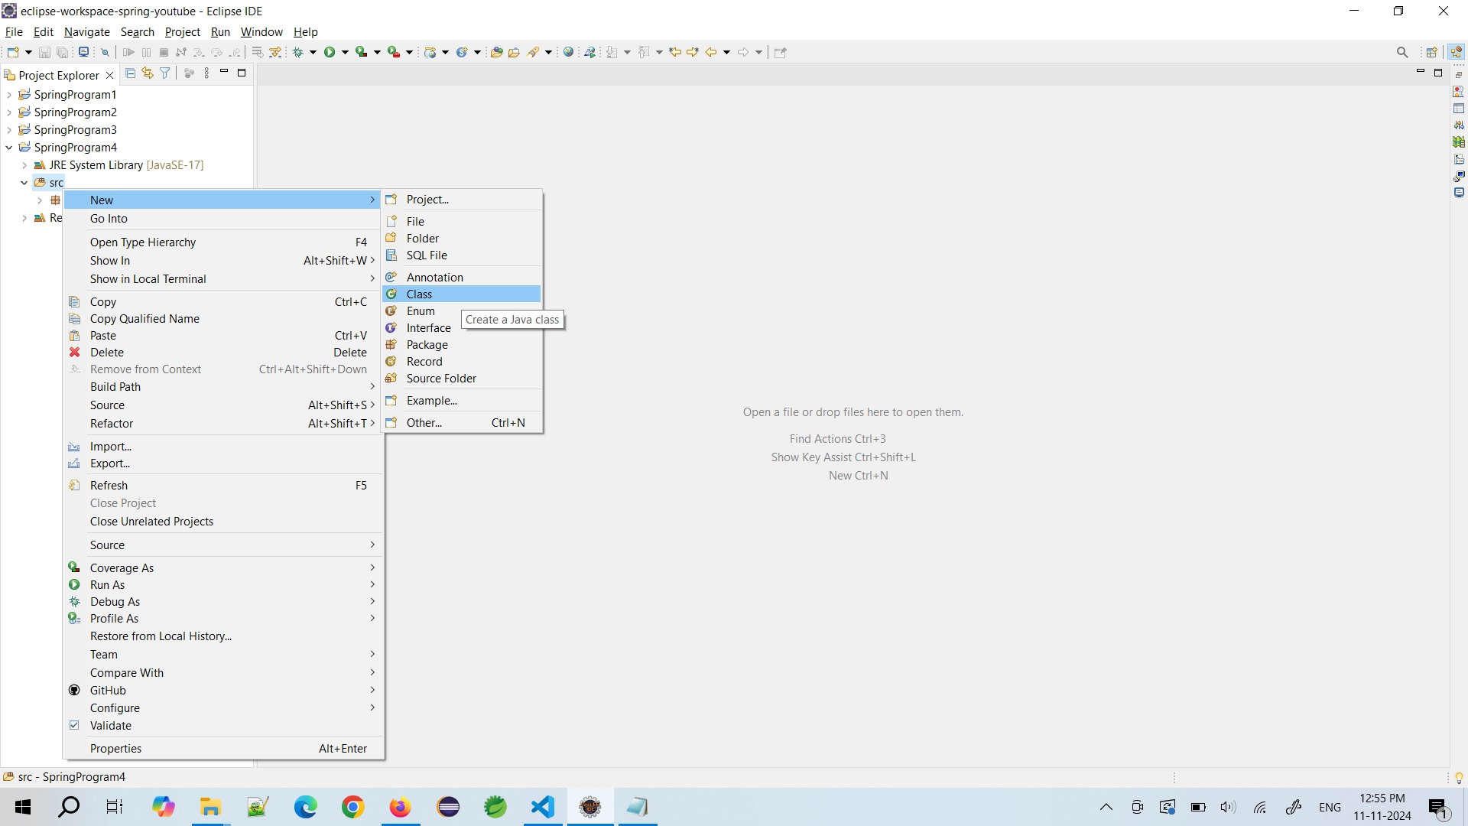Click the Restore icon in right trim
The image size is (1468, 826).
[x=1459, y=75]
